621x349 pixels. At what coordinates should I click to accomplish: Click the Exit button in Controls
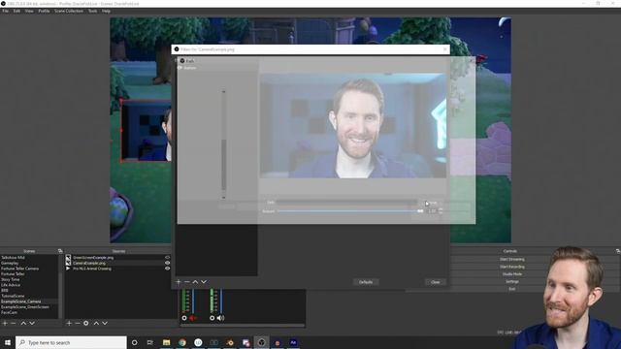tap(512, 289)
